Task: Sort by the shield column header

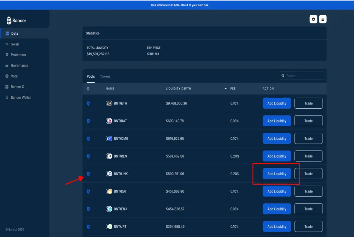Action: pos(88,89)
